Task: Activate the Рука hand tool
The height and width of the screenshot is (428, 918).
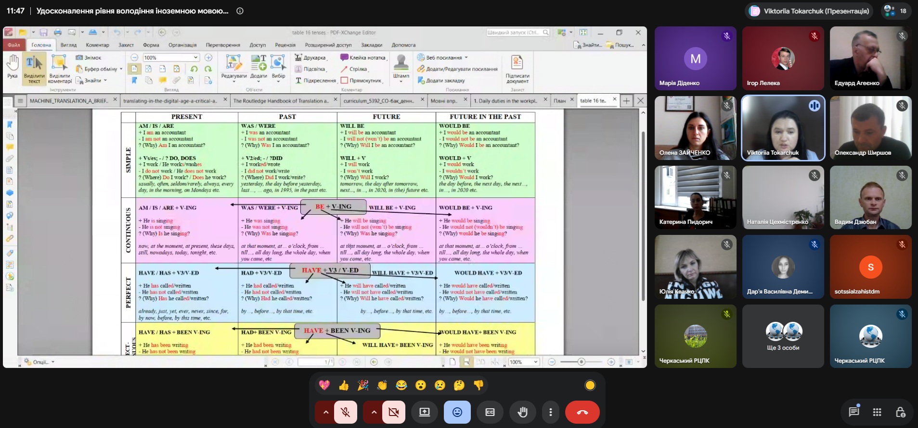Action: (x=13, y=67)
